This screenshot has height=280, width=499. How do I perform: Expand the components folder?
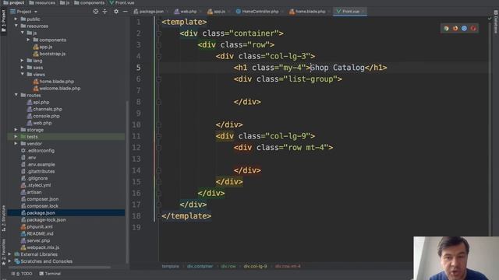point(28,40)
